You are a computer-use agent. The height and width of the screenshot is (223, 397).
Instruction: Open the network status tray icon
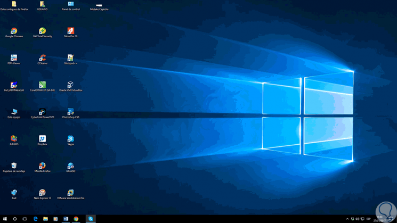coord(362,219)
